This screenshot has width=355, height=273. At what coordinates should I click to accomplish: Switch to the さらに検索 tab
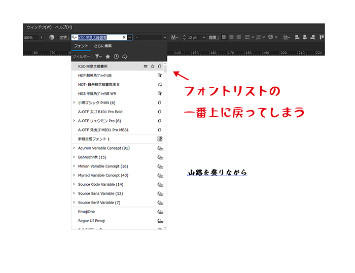click(103, 46)
